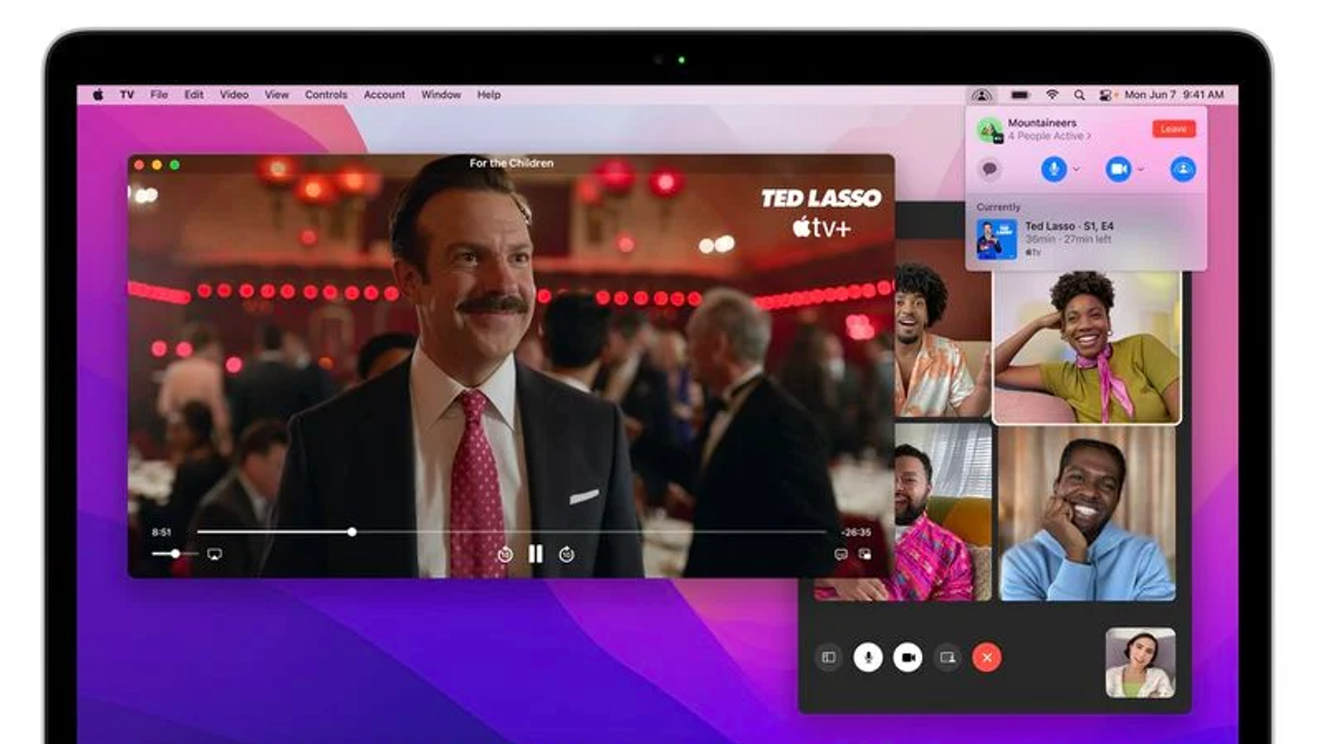
Task: Open the Edit menu
Action: pos(194,95)
